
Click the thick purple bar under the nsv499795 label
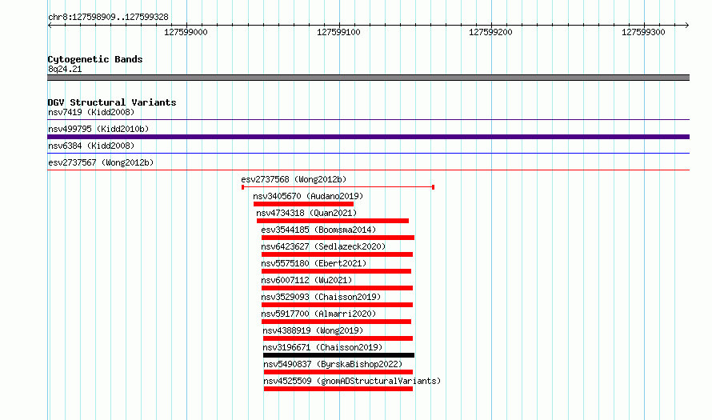368,137
